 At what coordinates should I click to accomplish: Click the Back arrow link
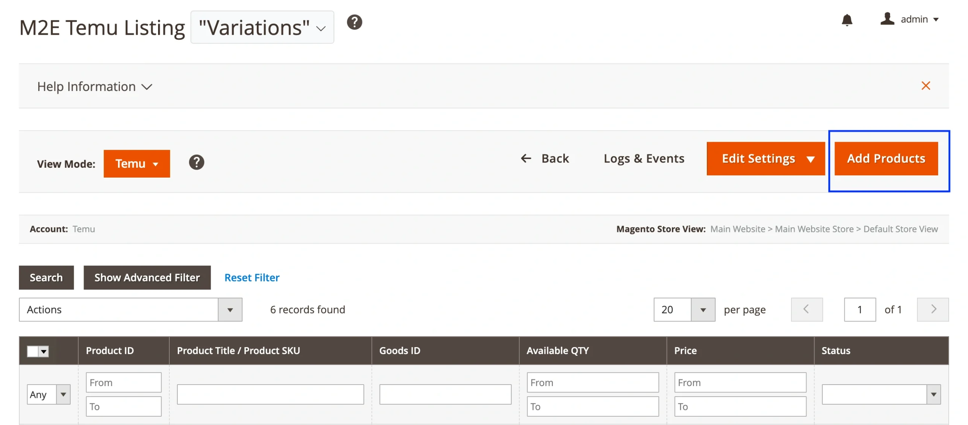click(545, 158)
